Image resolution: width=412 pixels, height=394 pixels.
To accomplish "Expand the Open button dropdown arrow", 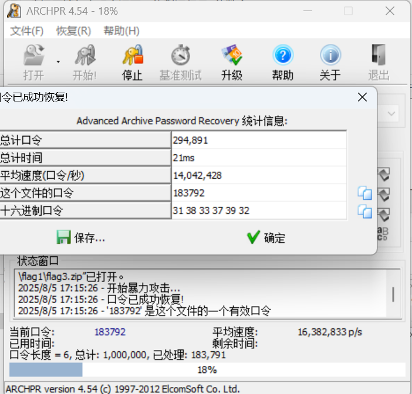I will click(58, 62).
